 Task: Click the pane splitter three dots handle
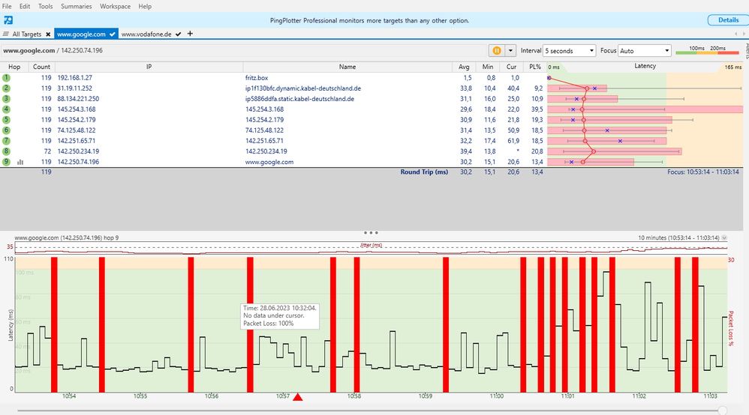point(371,233)
